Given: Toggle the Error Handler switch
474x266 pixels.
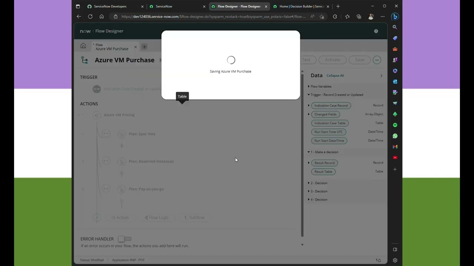Looking at the screenshot, I should click(124, 239).
